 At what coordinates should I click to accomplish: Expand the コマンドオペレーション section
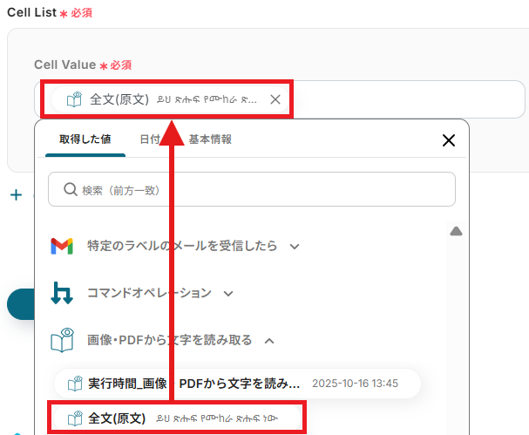coord(228,294)
